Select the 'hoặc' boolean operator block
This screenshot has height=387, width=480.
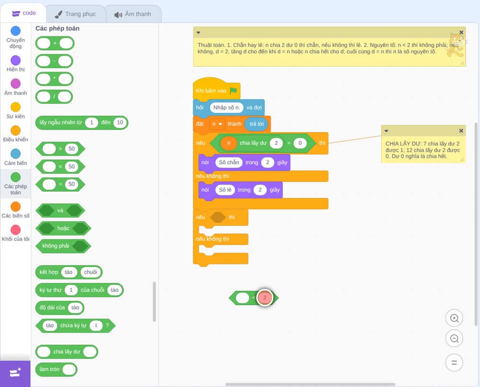pos(63,229)
